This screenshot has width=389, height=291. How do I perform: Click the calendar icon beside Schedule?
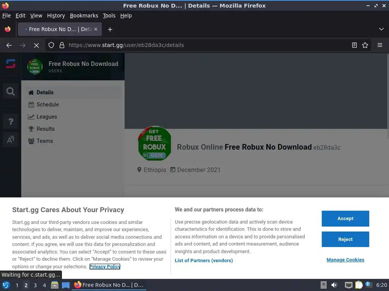(x=31, y=105)
